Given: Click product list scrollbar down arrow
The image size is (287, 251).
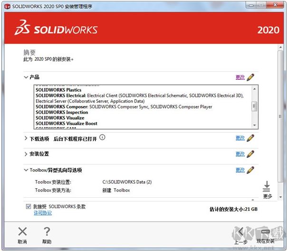Looking at the screenshot, I should (x=254, y=125).
